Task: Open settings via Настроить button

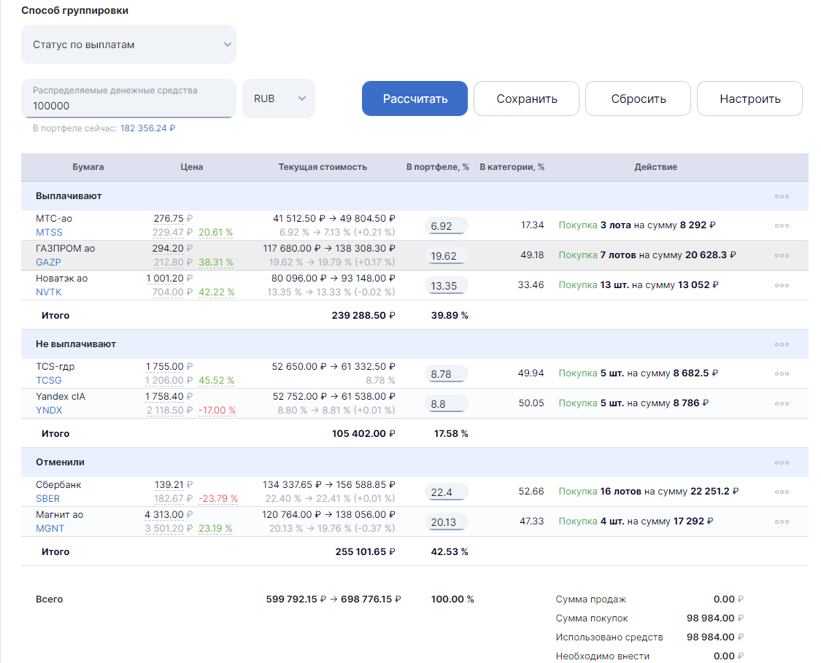Action: pyautogui.click(x=749, y=98)
